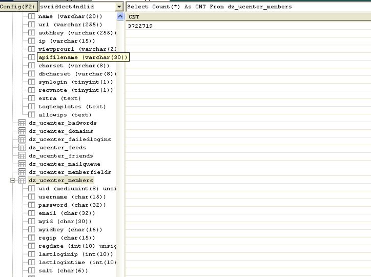Click the uid column icon
Screen dimensions: 371x277
pos(31,188)
